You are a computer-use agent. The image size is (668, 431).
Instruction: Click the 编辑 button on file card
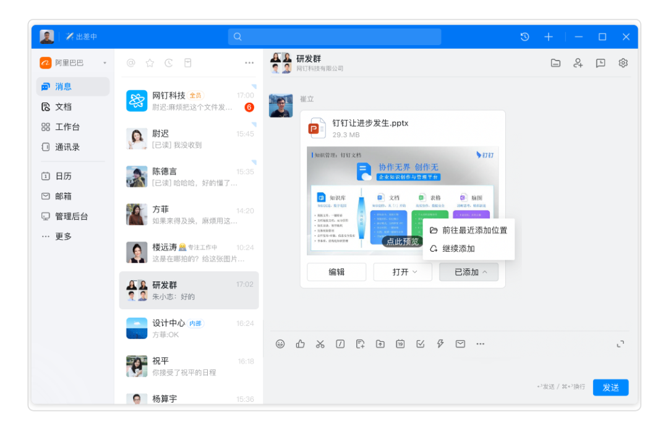[x=336, y=272]
